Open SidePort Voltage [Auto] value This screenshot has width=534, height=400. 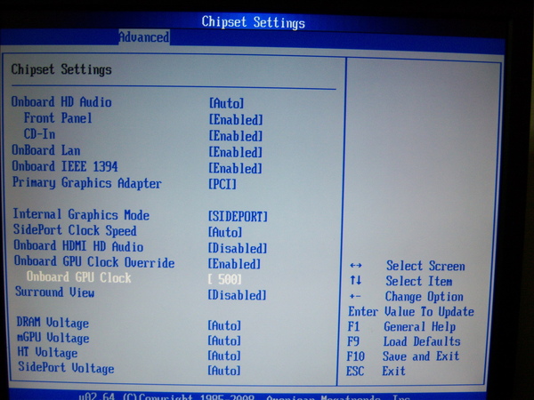224,371
